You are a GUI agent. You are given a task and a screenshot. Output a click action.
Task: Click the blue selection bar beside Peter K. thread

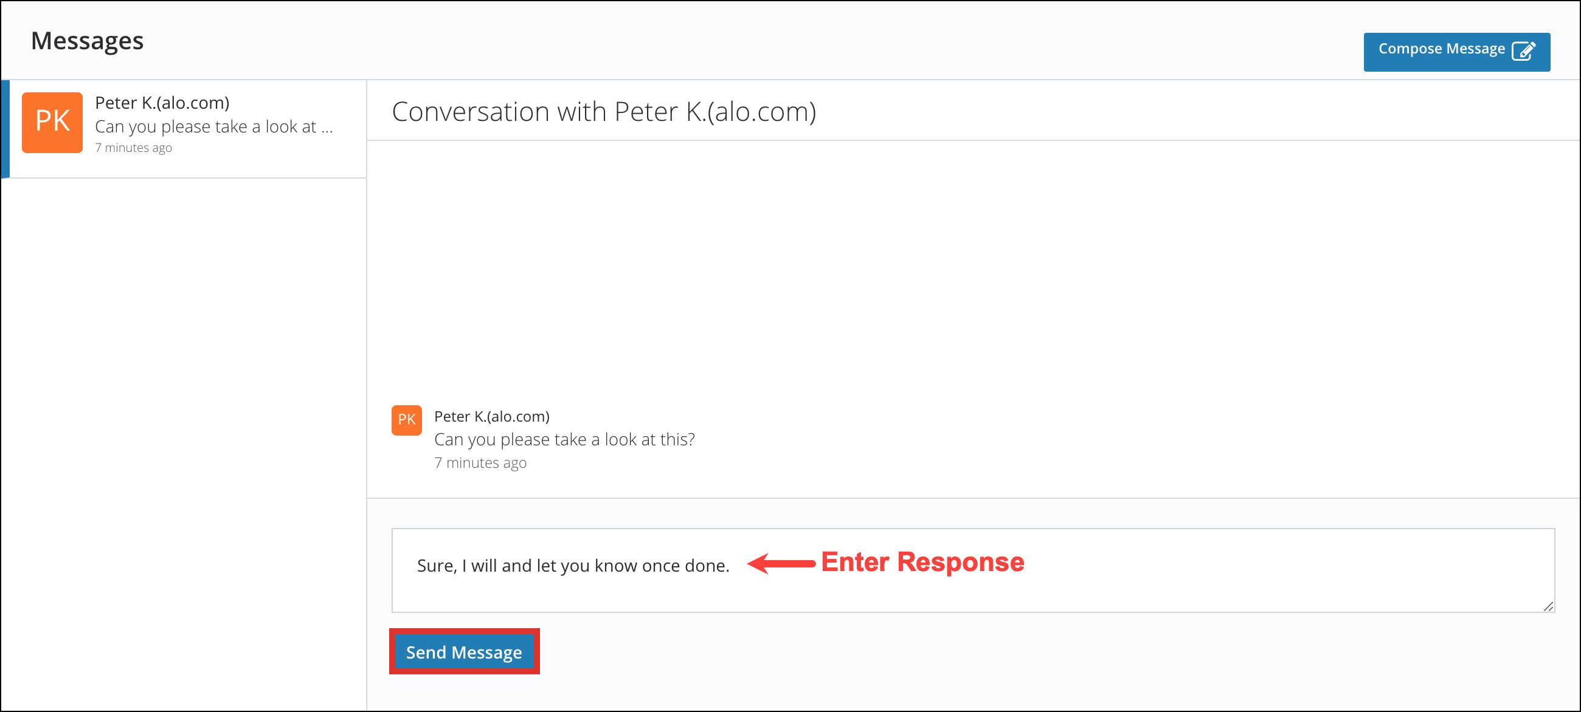pos(5,129)
